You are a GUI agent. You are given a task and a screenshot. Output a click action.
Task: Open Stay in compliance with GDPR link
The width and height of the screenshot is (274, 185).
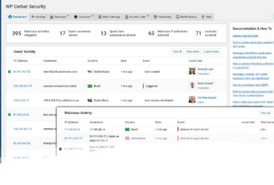pyautogui.click(x=250, y=85)
